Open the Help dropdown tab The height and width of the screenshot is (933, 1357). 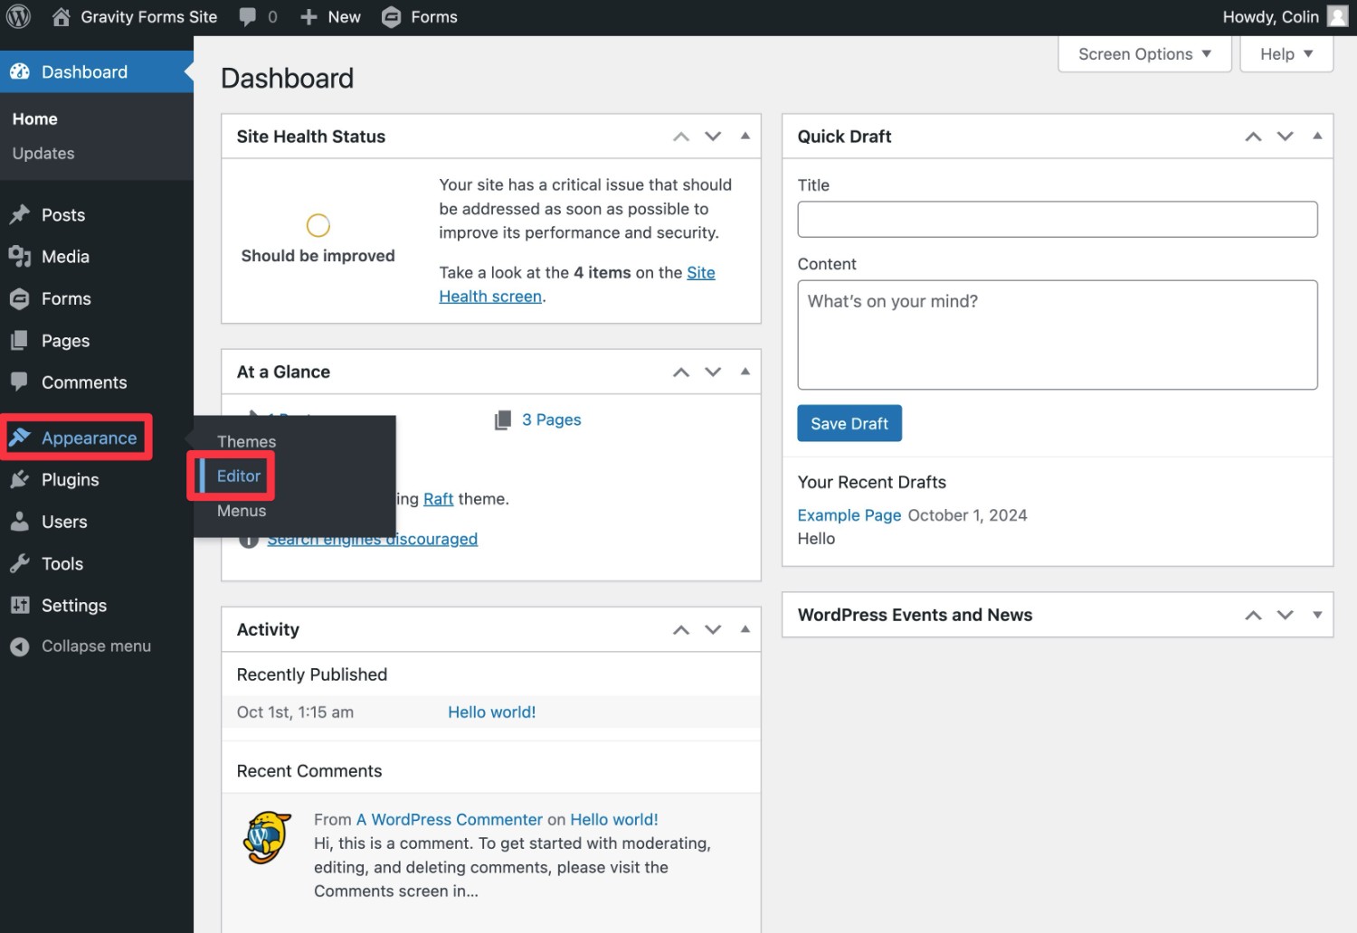[1286, 54]
